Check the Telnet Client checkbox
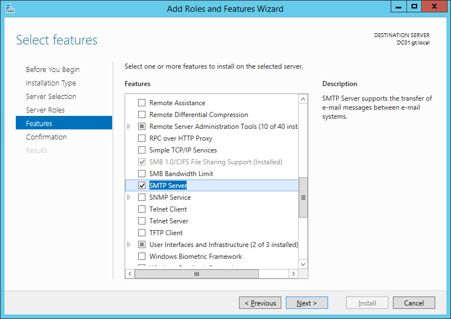This screenshot has height=319, width=451. 142,209
